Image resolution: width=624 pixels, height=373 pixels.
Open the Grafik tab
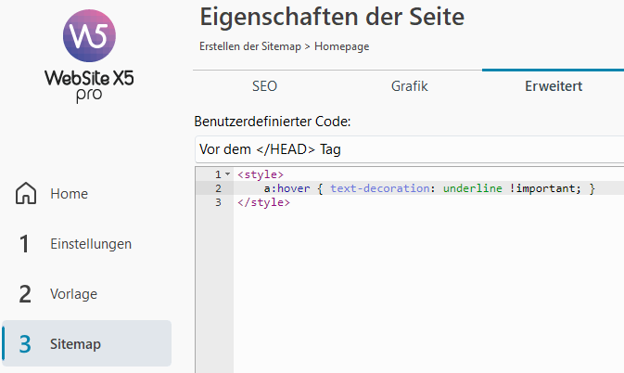pos(409,86)
